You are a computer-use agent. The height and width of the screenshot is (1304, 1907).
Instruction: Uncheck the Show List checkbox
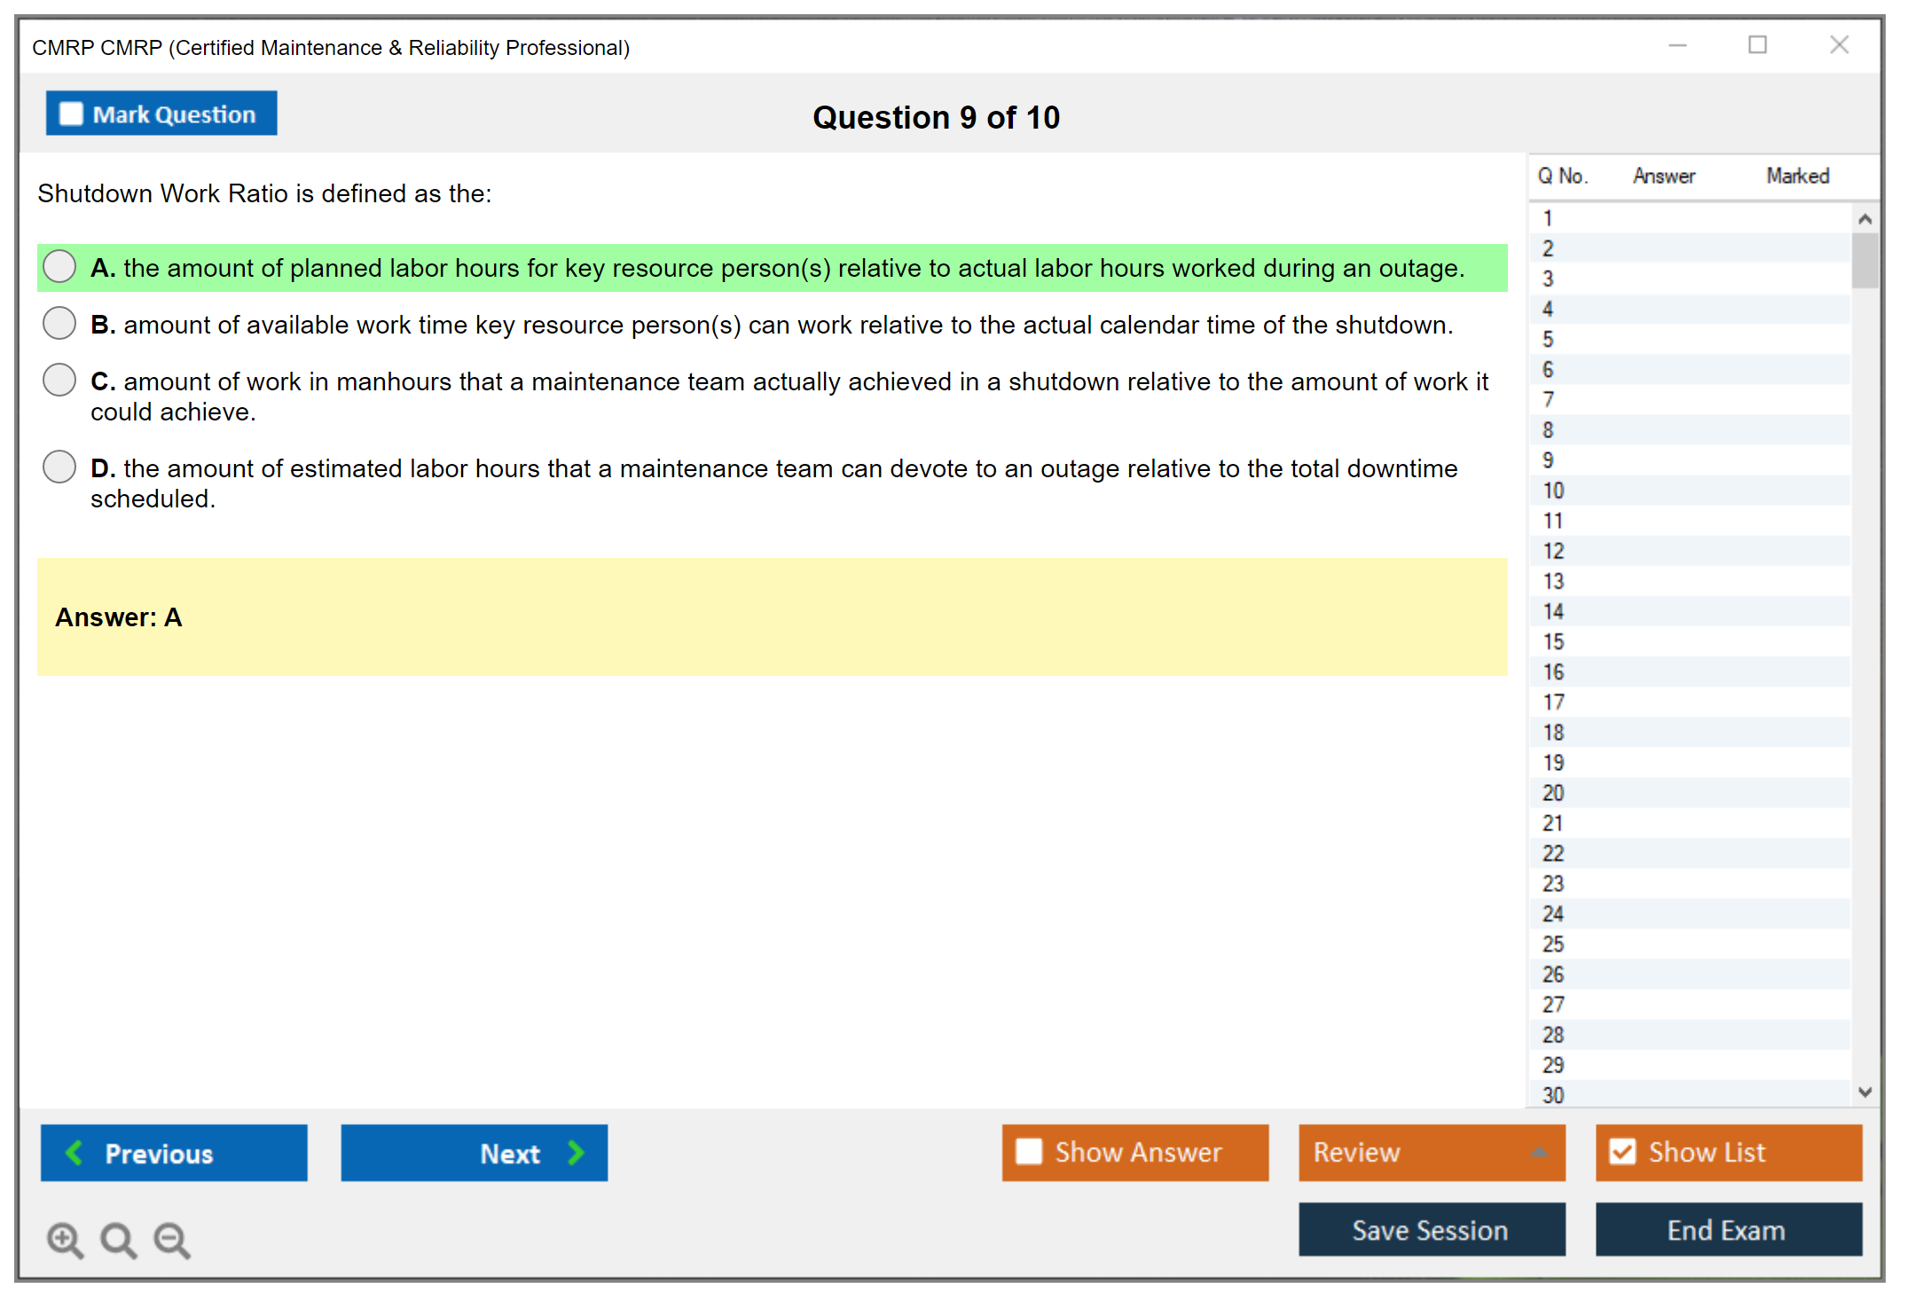(x=1622, y=1151)
